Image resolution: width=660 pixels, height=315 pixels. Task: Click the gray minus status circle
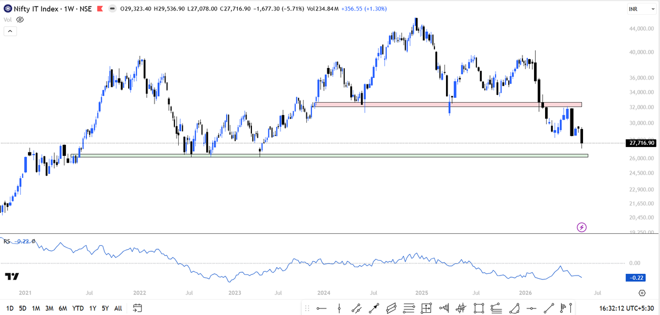click(x=113, y=9)
